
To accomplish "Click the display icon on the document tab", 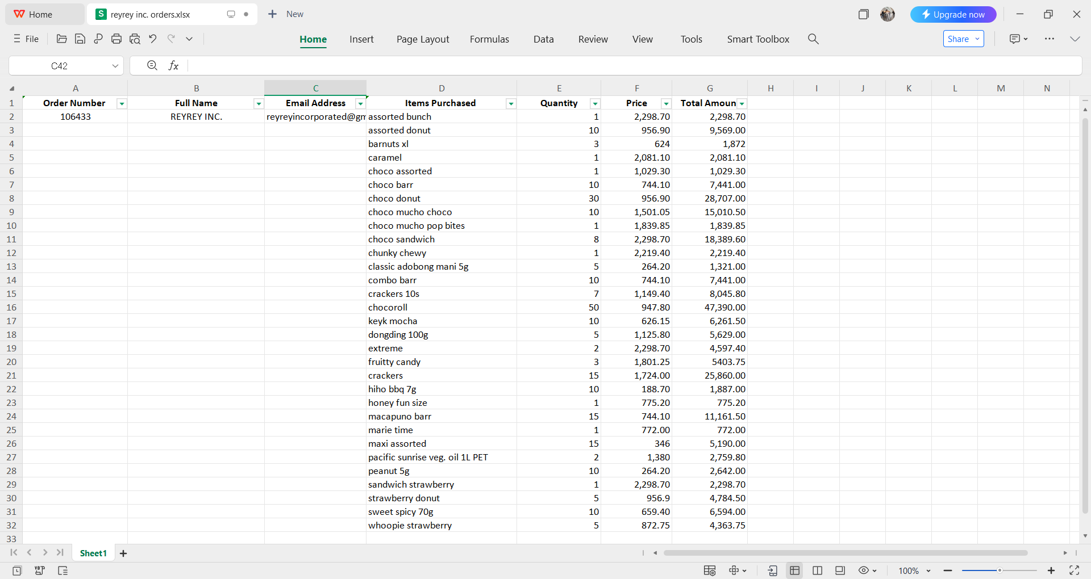I will coord(231,14).
